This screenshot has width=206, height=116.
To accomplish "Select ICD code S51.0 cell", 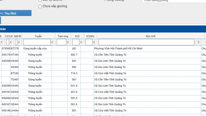I will tap(74, 92).
